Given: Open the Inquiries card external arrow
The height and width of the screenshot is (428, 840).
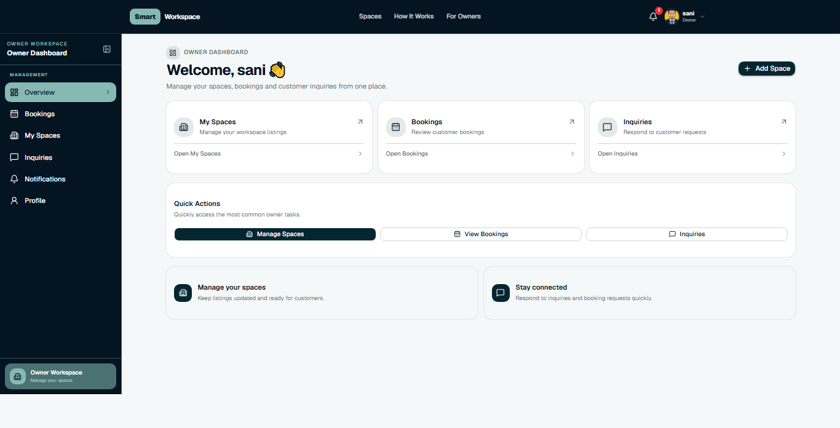Looking at the screenshot, I should (783, 122).
